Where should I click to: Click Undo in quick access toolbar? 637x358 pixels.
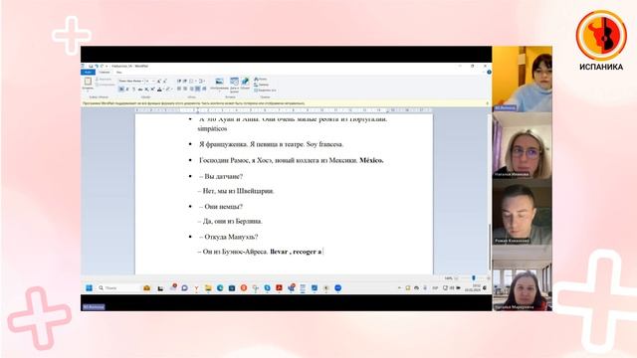[x=97, y=66]
